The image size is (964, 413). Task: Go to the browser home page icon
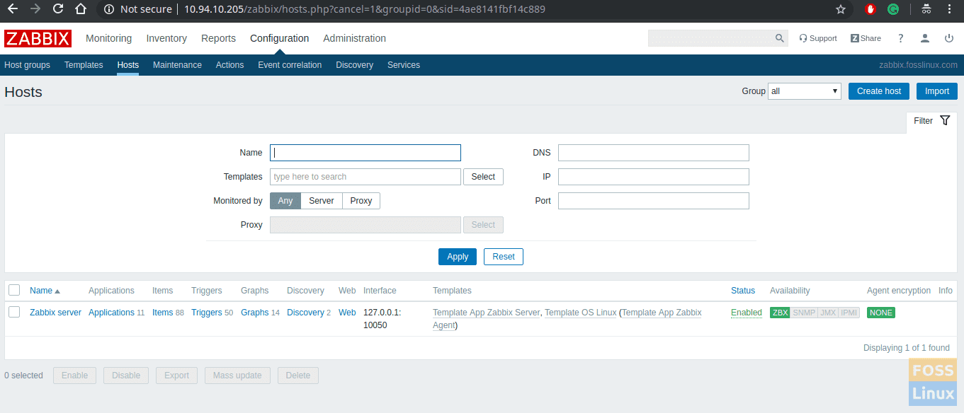tap(81, 9)
